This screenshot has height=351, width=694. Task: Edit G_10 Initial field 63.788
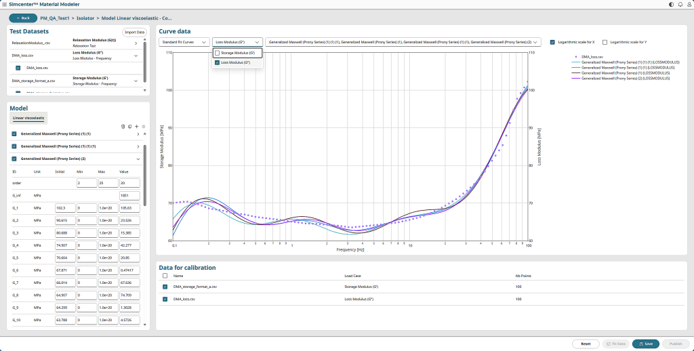65,320
